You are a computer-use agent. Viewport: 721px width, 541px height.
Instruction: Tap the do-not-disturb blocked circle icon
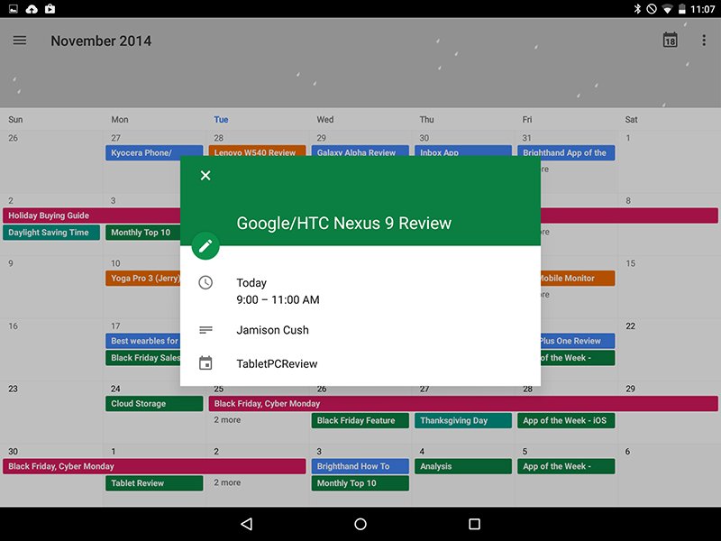(652, 9)
